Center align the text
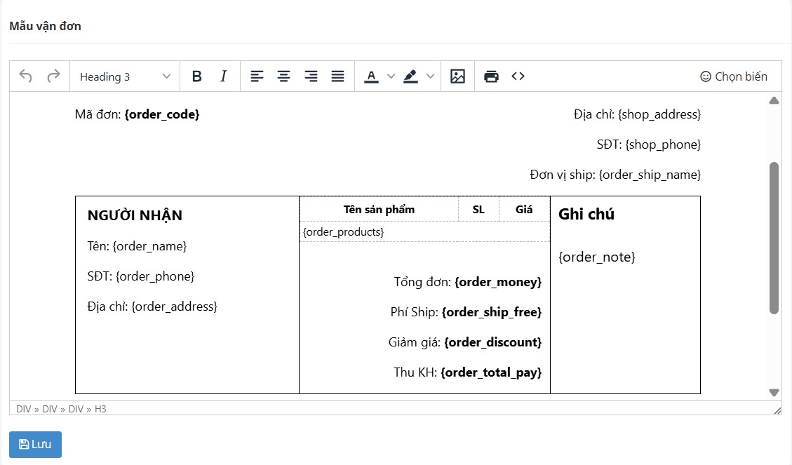 284,76
